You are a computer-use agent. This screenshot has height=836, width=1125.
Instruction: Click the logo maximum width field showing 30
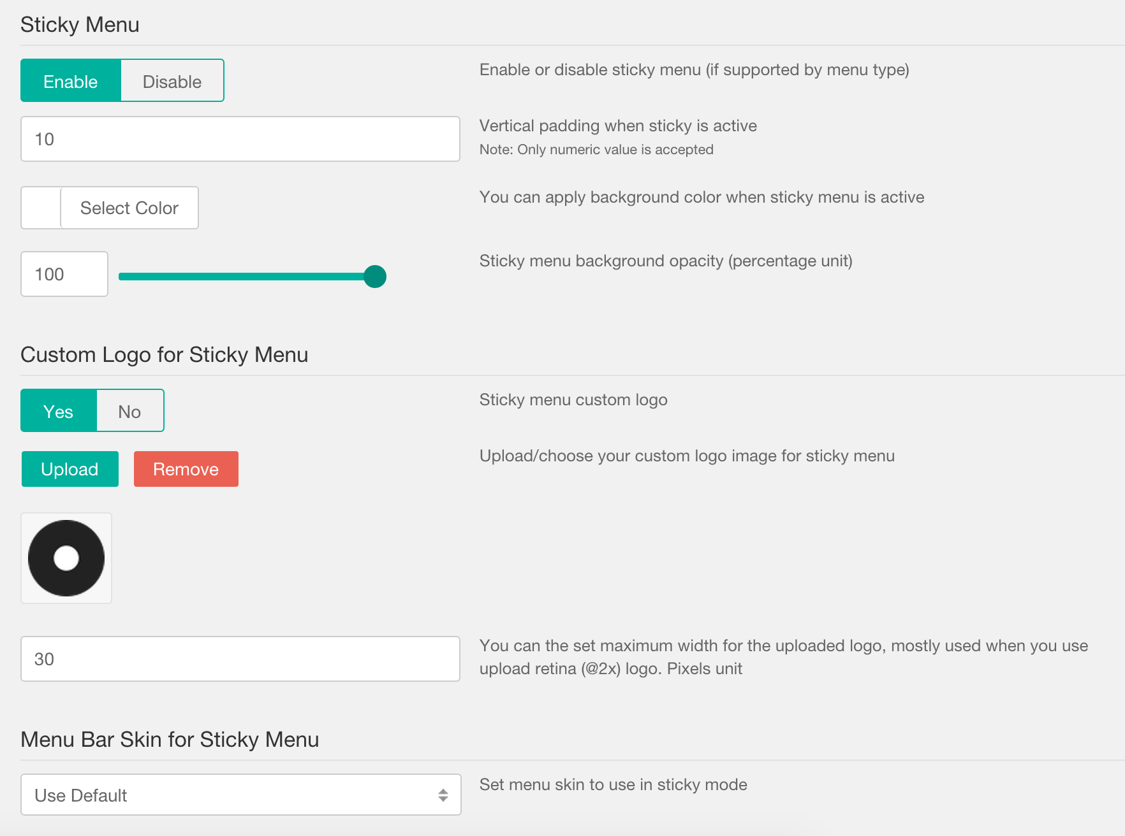point(240,659)
